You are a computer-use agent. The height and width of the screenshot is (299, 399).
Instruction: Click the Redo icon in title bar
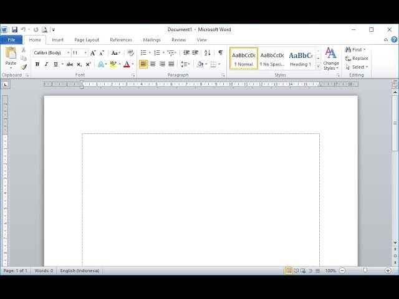point(36,30)
